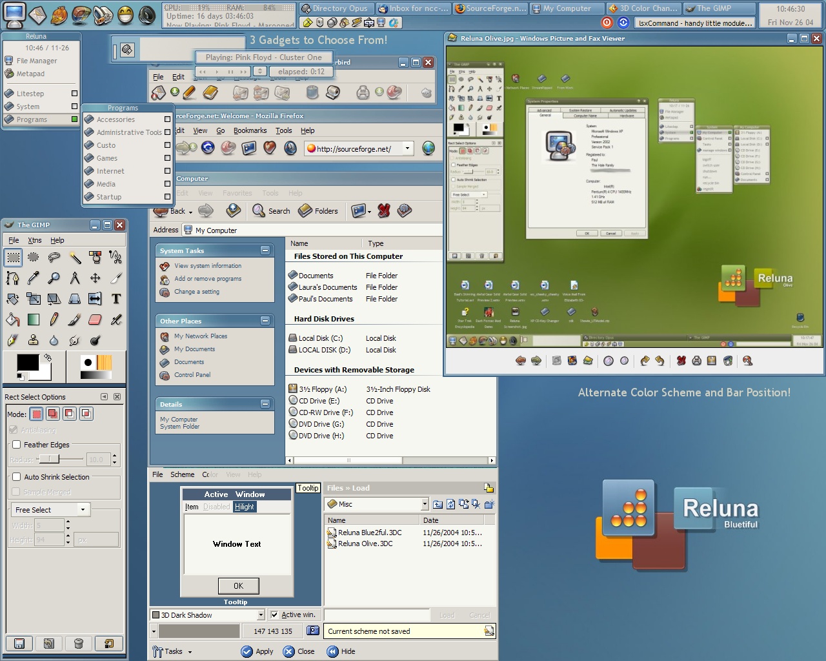Toggle the Auto Shrink Selection checkbox
This screenshot has width=826, height=661.
[x=17, y=477]
